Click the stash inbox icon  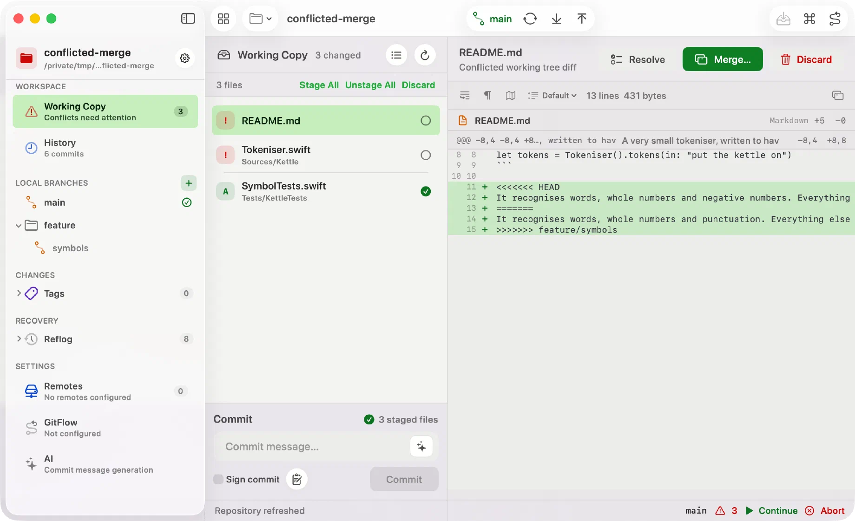click(x=783, y=19)
